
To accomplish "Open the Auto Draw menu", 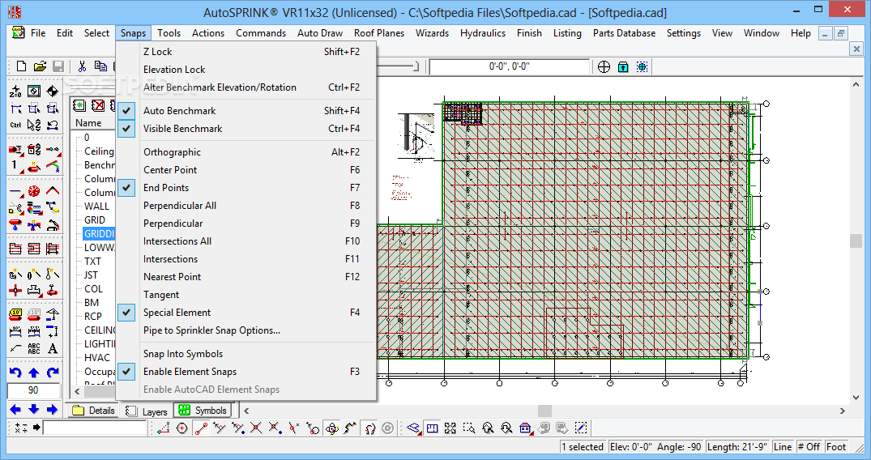I will click(320, 32).
